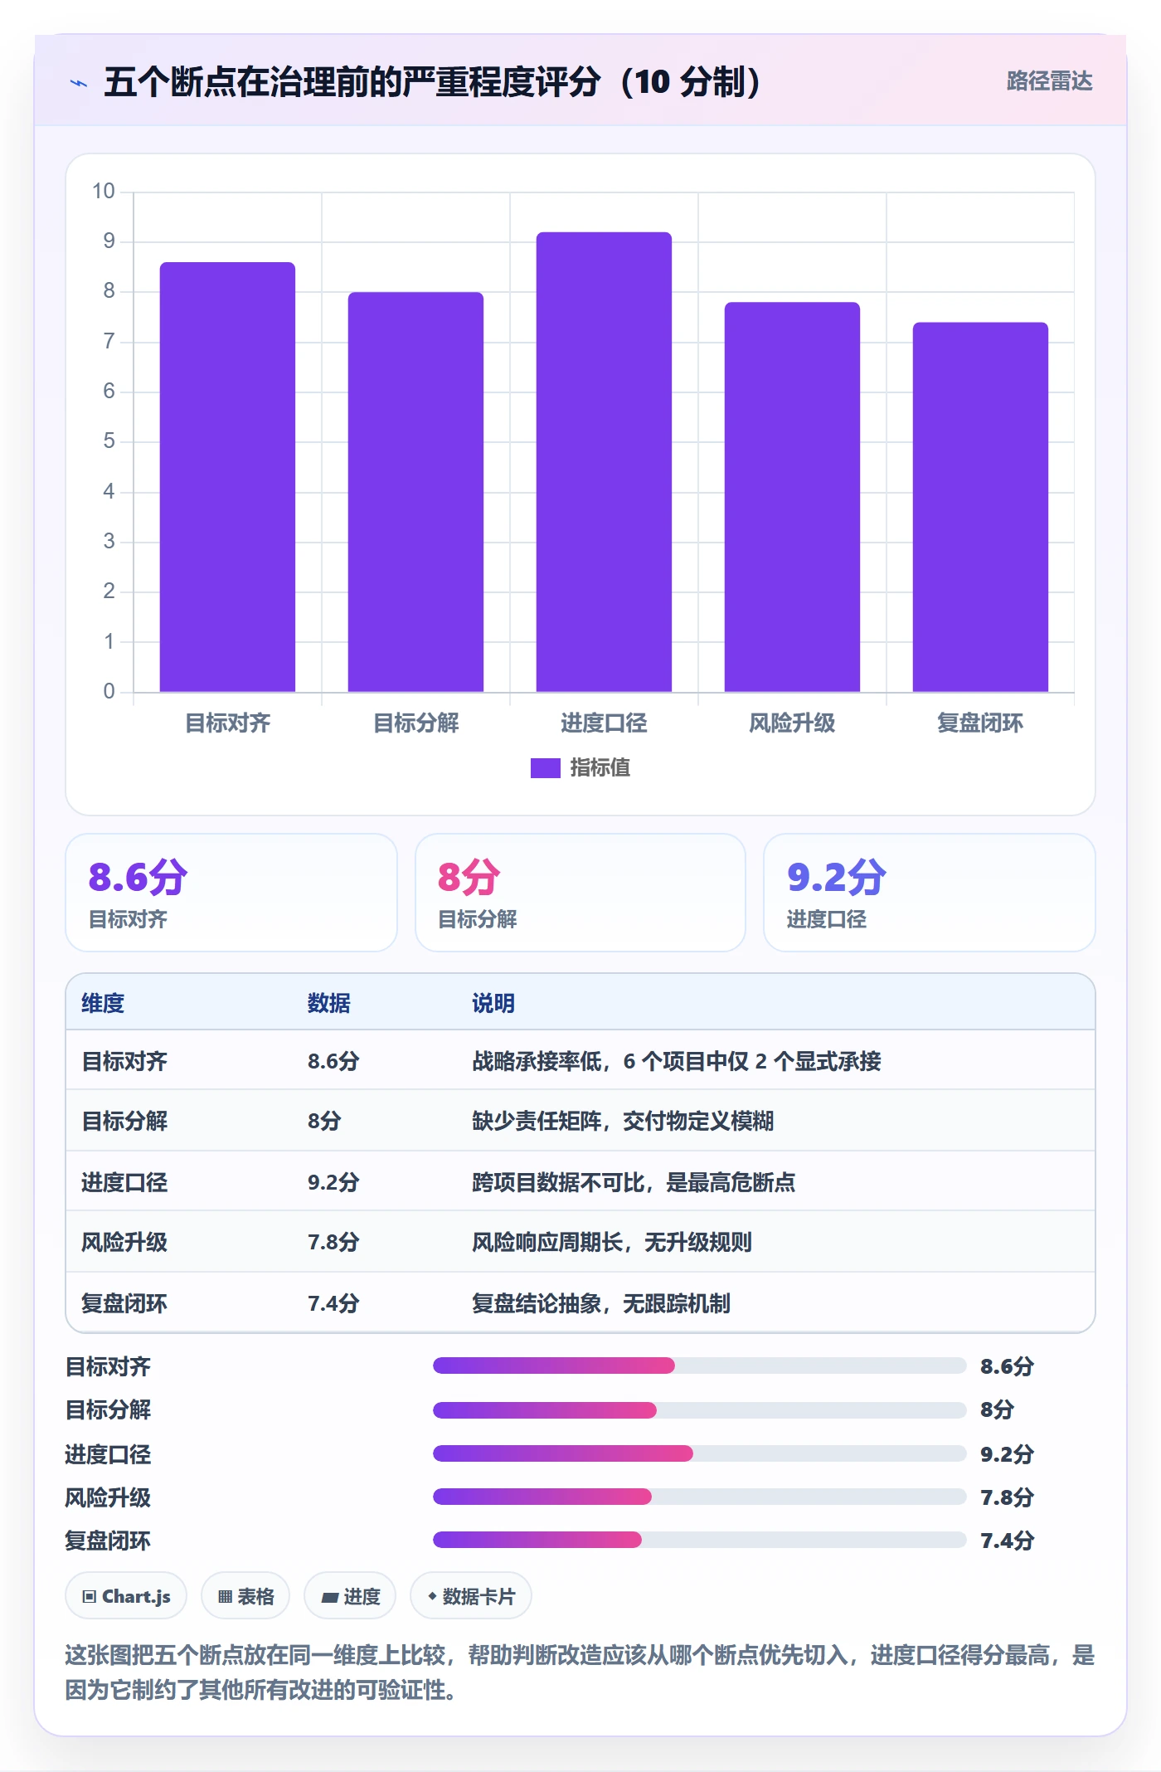Click the Chart.js tag chip
This screenshot has height=1772, width=1161.
pos(126,1595)
